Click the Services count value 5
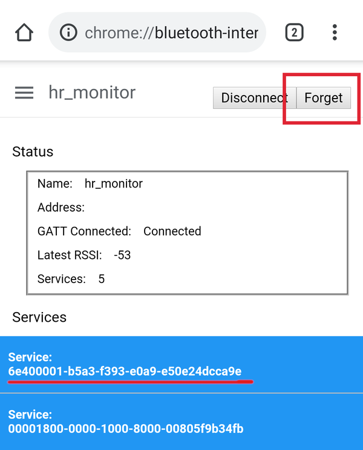 [x=102, y=279]
